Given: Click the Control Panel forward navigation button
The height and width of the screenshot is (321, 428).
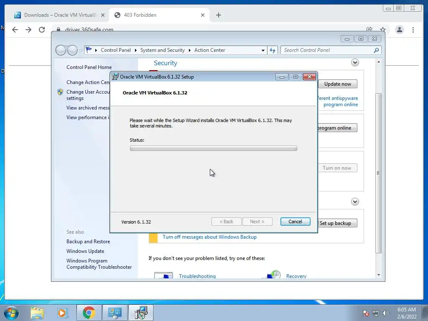Looking at the screenshot, I should coord(72,50).
